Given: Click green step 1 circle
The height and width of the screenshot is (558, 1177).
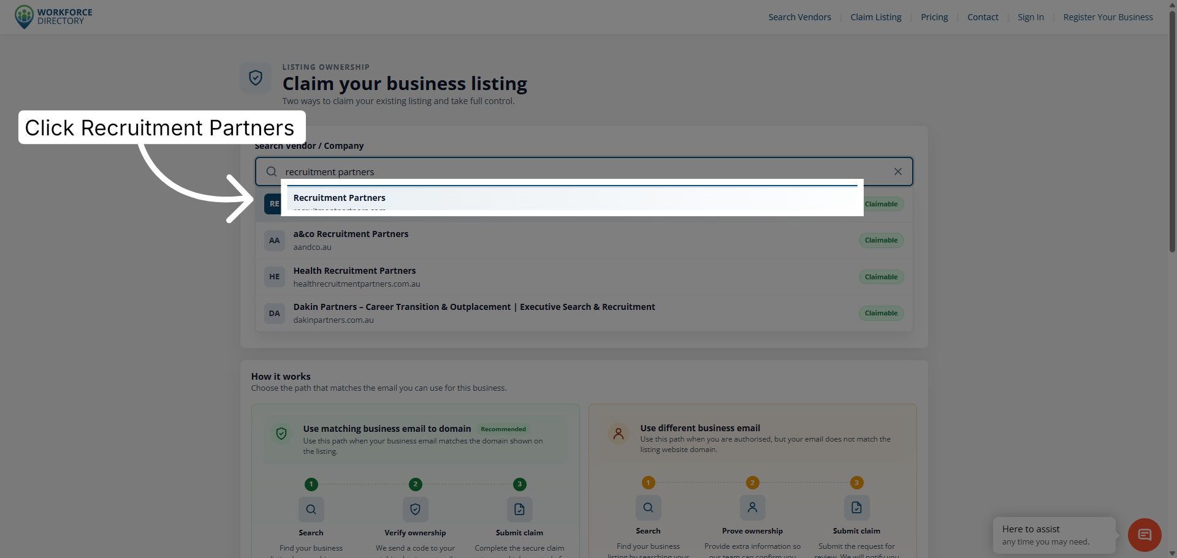Looking at the screenshot, I should click(x=311, y=484).
